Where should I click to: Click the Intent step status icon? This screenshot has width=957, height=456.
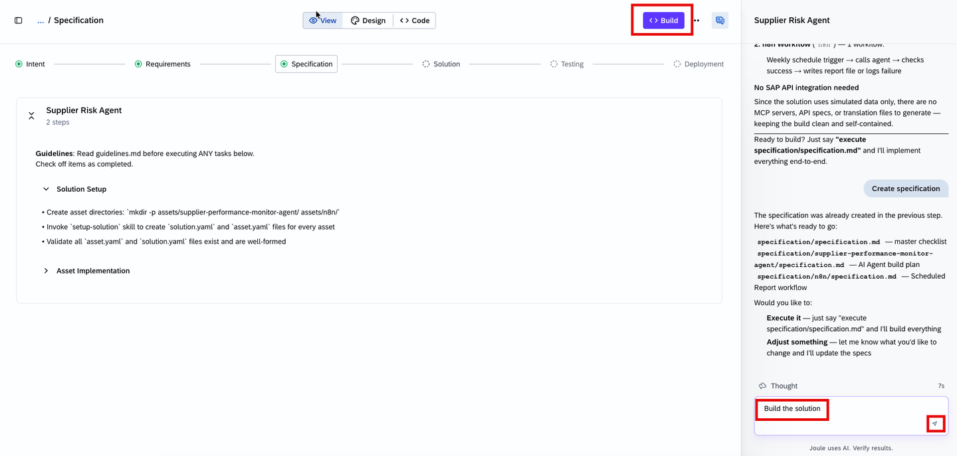[19, 64]
